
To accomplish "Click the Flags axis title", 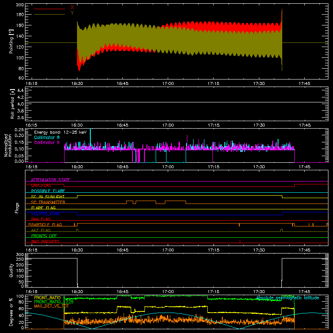I will click(x=17, y=208).
